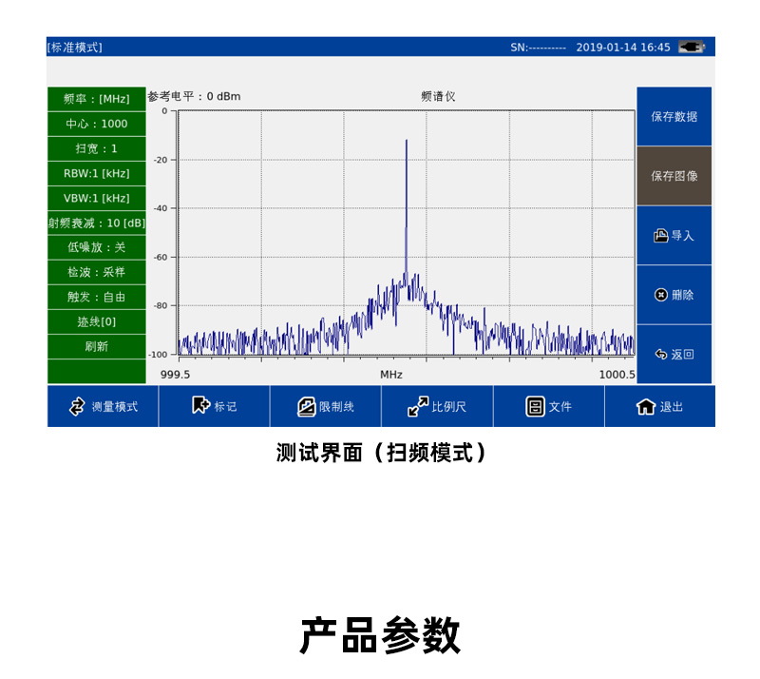Click the 导入 import icon
Viewport: 760px width, 679px height.
tap(660, 236)
